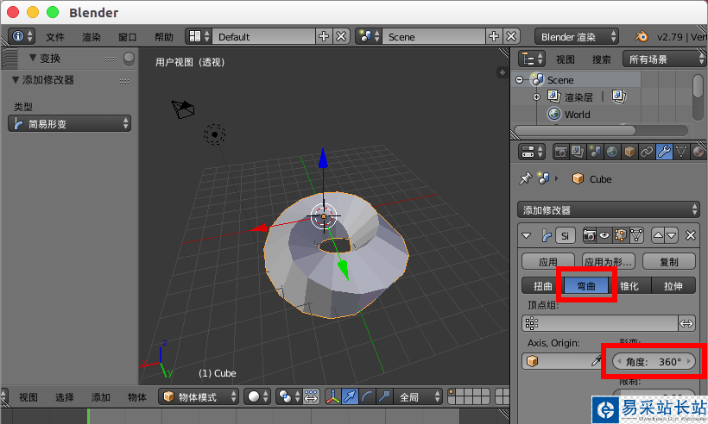Open the World properties globe tab
The image size is (708, 424).
coord(612,152)
